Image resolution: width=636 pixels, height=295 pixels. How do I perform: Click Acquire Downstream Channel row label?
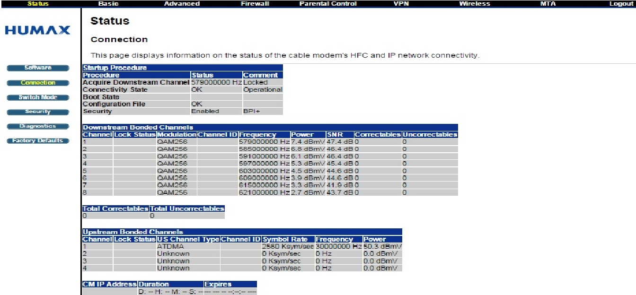coord(136,82)
